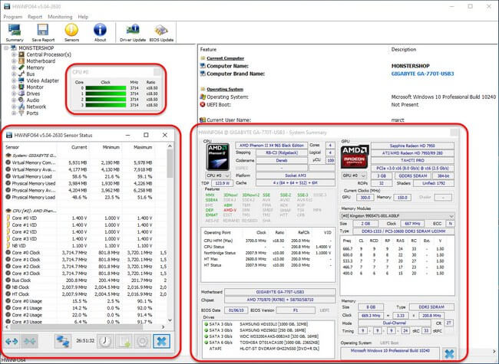The width and height of the screenshot is (499, 364).
Task: Select the Virtual Memory Load sensor row
Action: coord(85,176)
